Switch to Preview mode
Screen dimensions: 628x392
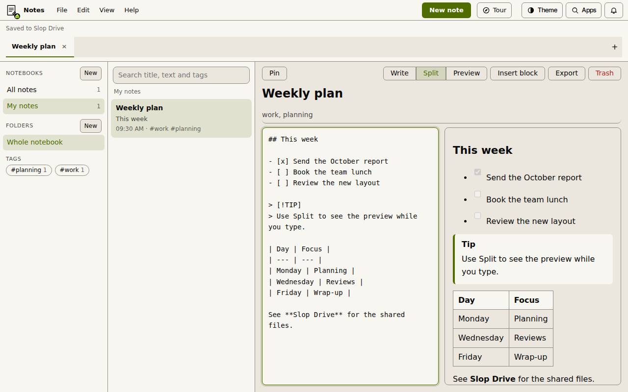[x=467, y=73]
